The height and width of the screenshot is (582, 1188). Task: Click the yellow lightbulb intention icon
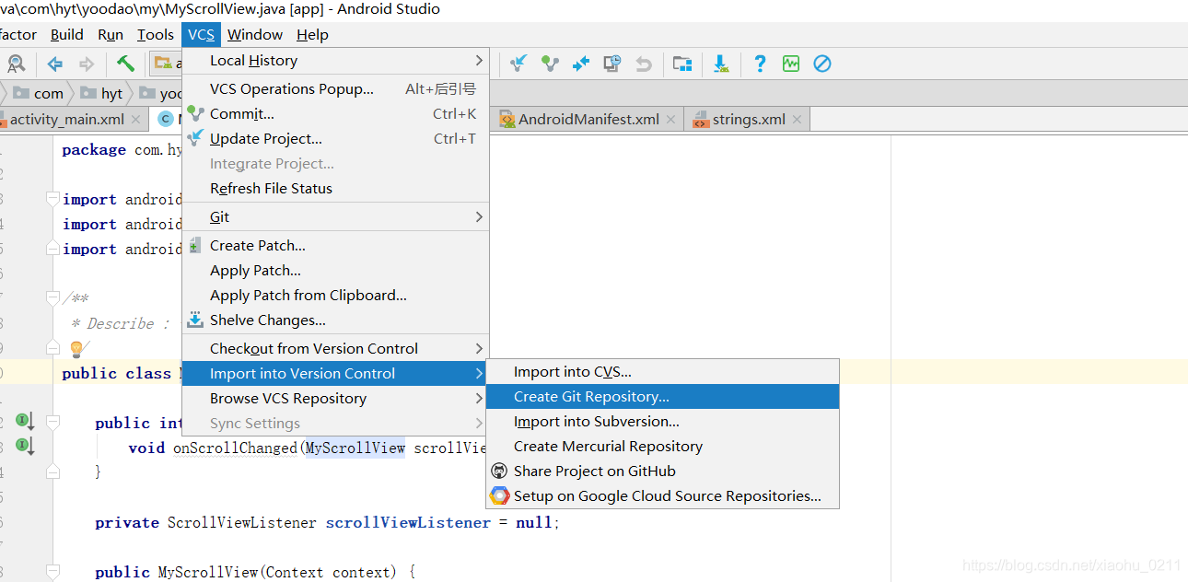(x=76, y=349)
